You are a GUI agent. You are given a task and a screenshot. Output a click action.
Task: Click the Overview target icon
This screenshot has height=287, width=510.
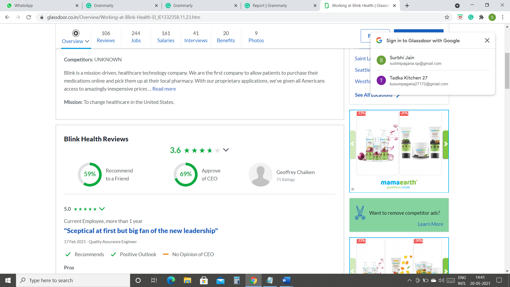coord(76,33)
